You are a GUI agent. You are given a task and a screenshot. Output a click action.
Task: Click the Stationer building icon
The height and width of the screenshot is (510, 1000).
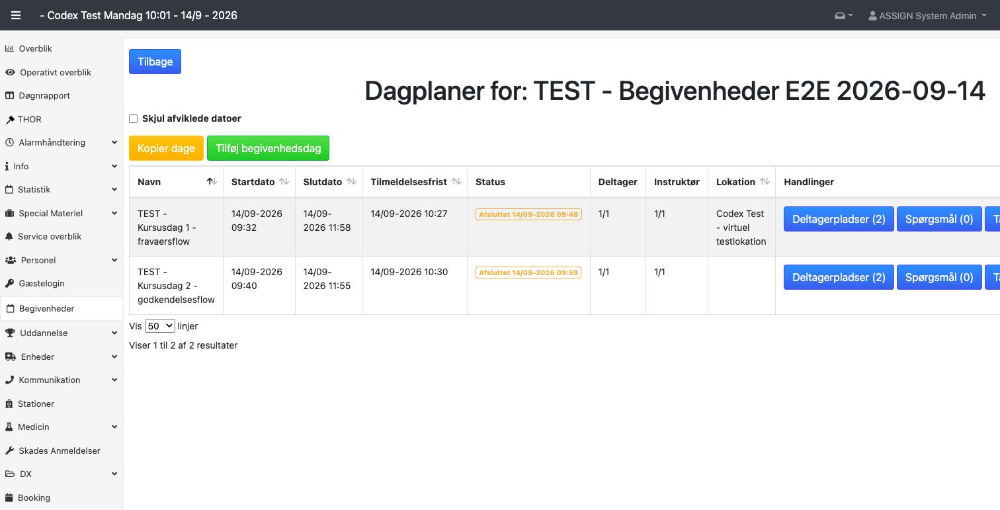coord(9,404)
